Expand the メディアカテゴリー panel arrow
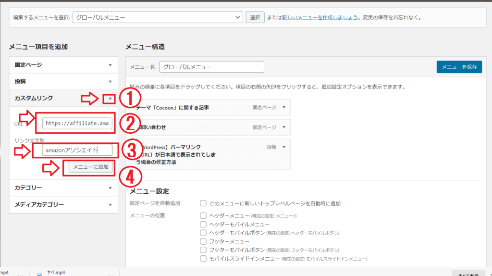Image resolution: width=492 pixels, height=276 pixels. (x=110, y=205)
